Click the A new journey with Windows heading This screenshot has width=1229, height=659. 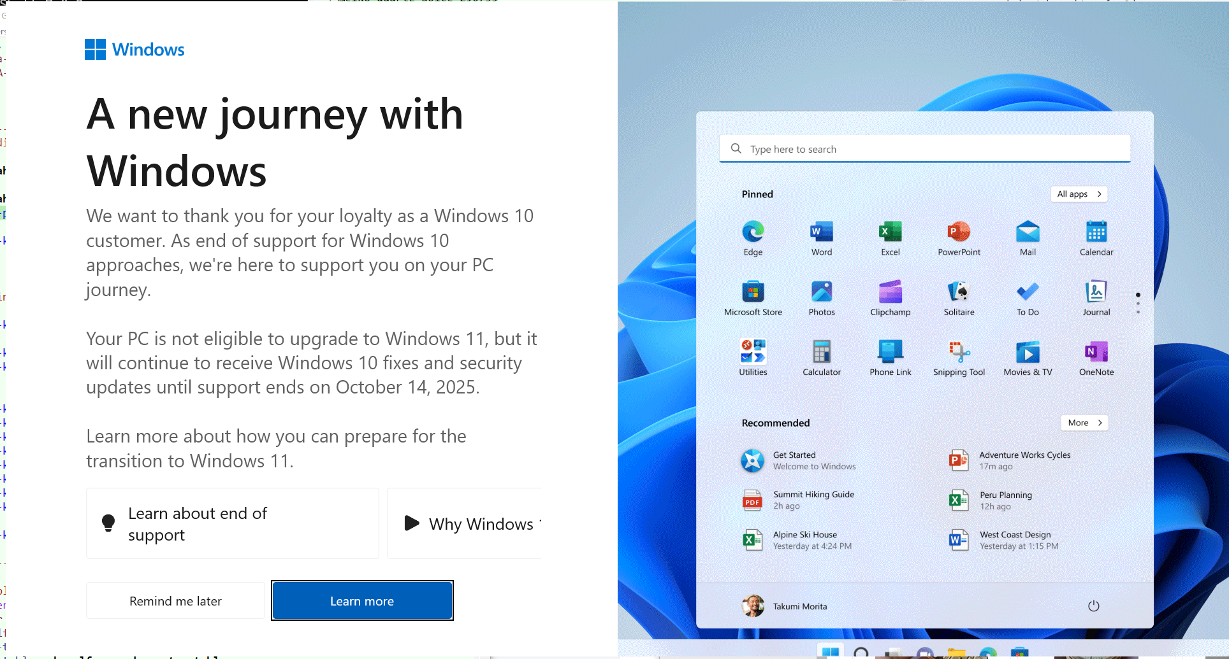275,143
